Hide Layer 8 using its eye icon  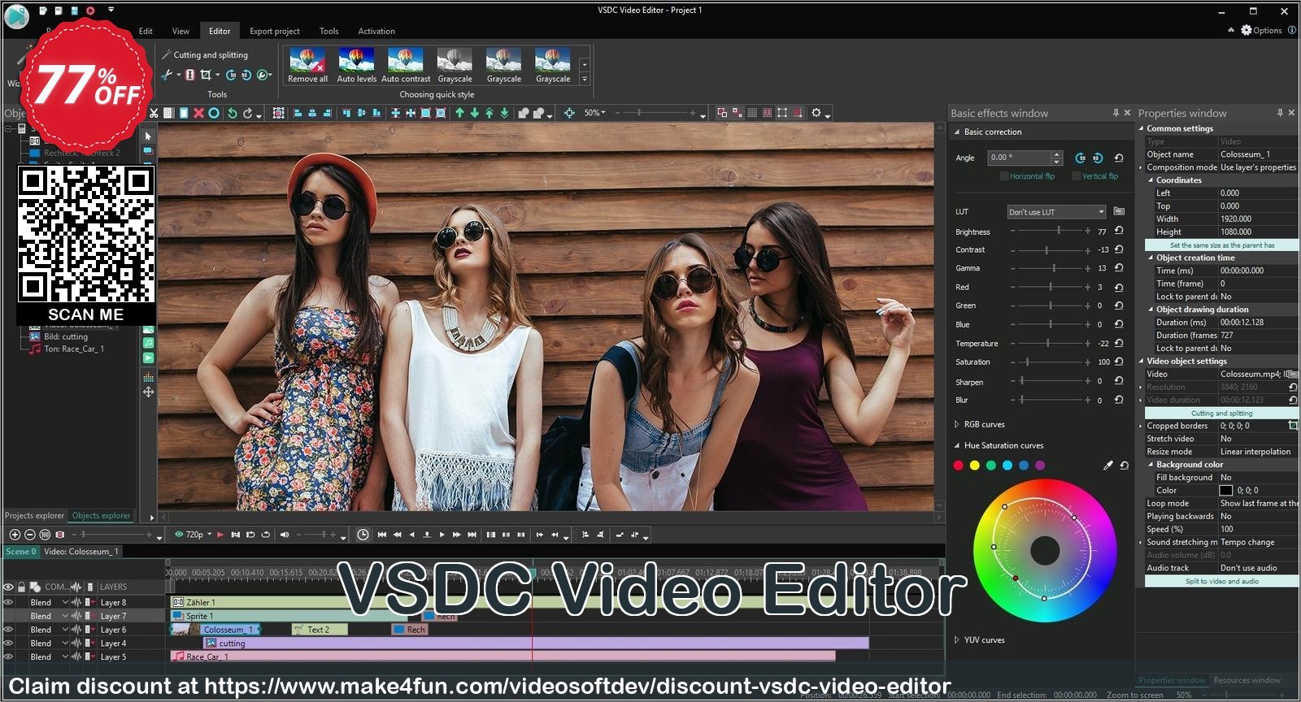click(9, 603)
